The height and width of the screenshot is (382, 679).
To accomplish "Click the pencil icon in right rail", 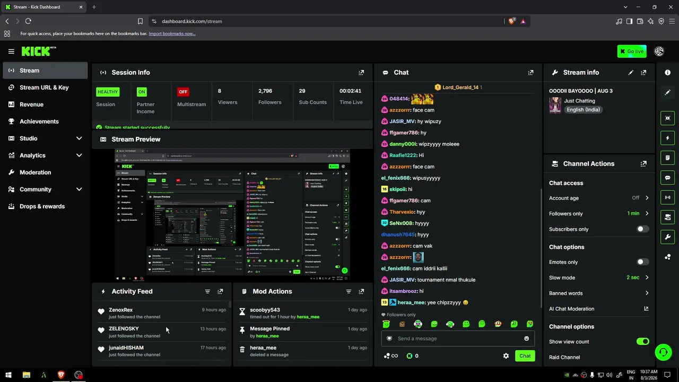I will pyautogui.click(x=667, y=92).
